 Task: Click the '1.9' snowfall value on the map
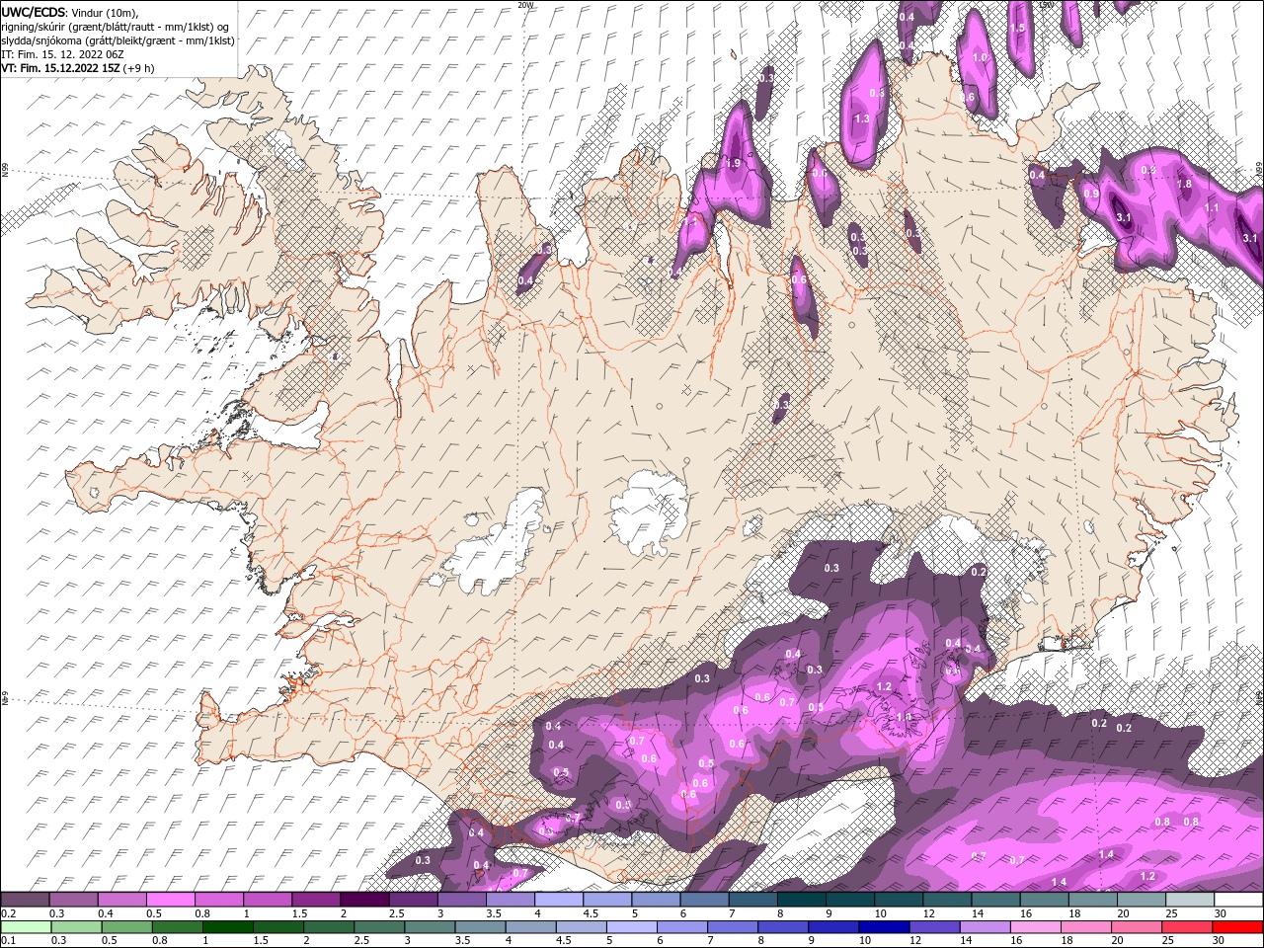[733, 164]
